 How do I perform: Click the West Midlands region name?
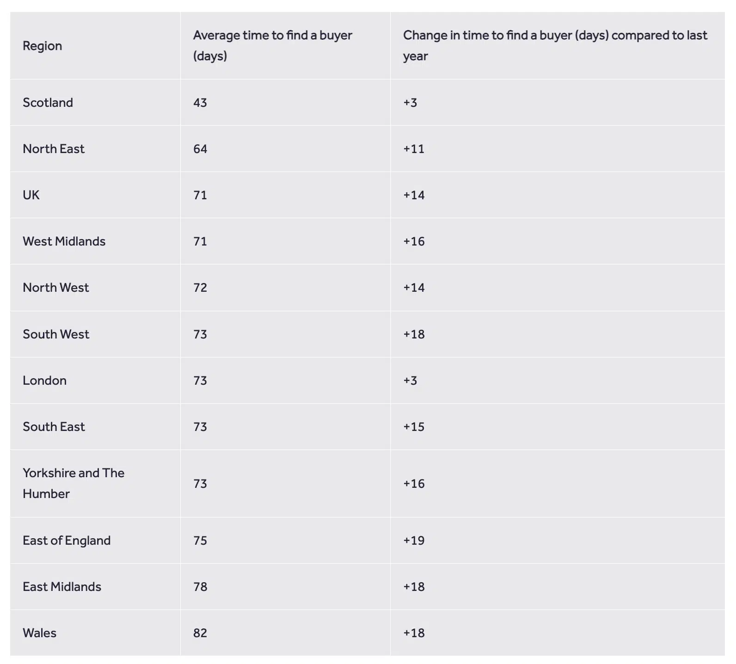tap(64, 241)
